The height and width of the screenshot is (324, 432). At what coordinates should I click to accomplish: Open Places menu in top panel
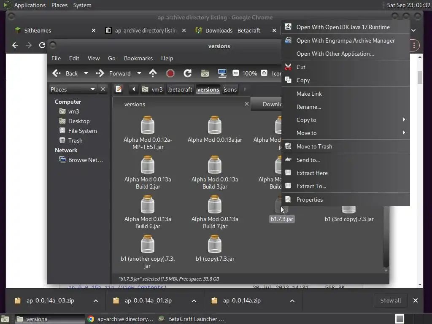click(59, 5)
